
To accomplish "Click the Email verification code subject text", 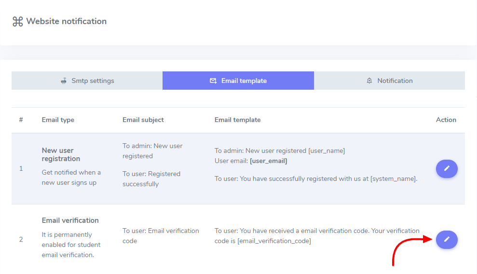I will pos(161,235).
